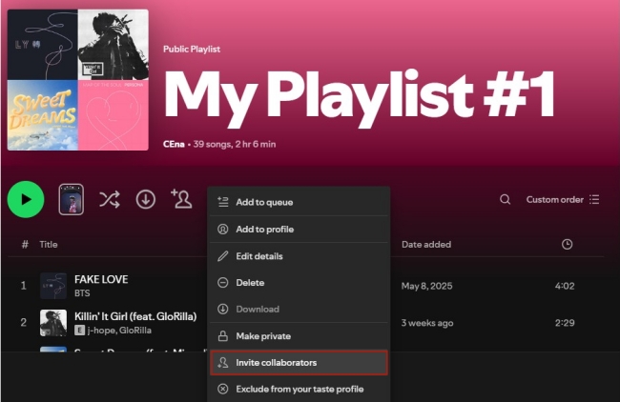
Task: Enable shuffle for the playlist
Action: [x=110, y=199]
